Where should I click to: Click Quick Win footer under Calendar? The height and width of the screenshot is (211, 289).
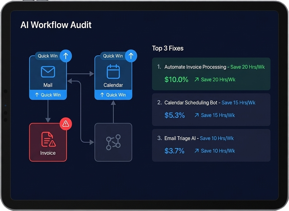(x=113, y=95)
